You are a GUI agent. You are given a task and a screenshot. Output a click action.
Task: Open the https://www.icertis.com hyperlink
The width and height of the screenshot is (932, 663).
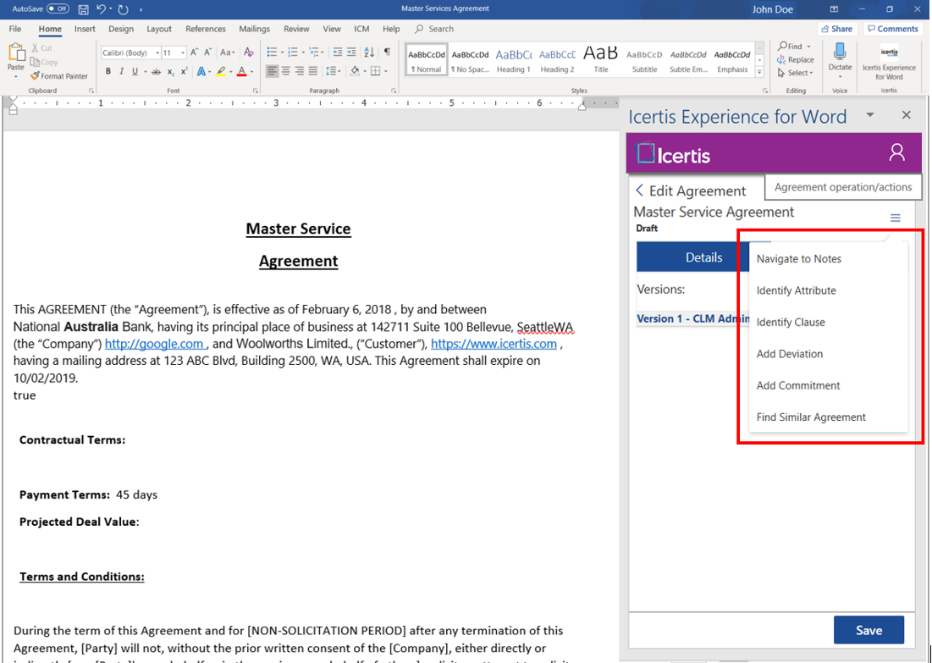coord(494,344)
